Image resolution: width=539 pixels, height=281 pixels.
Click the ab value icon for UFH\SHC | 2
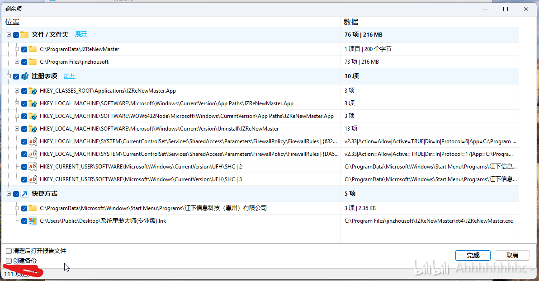point(33,167)
